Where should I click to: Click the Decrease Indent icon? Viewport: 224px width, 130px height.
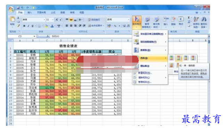80,26
